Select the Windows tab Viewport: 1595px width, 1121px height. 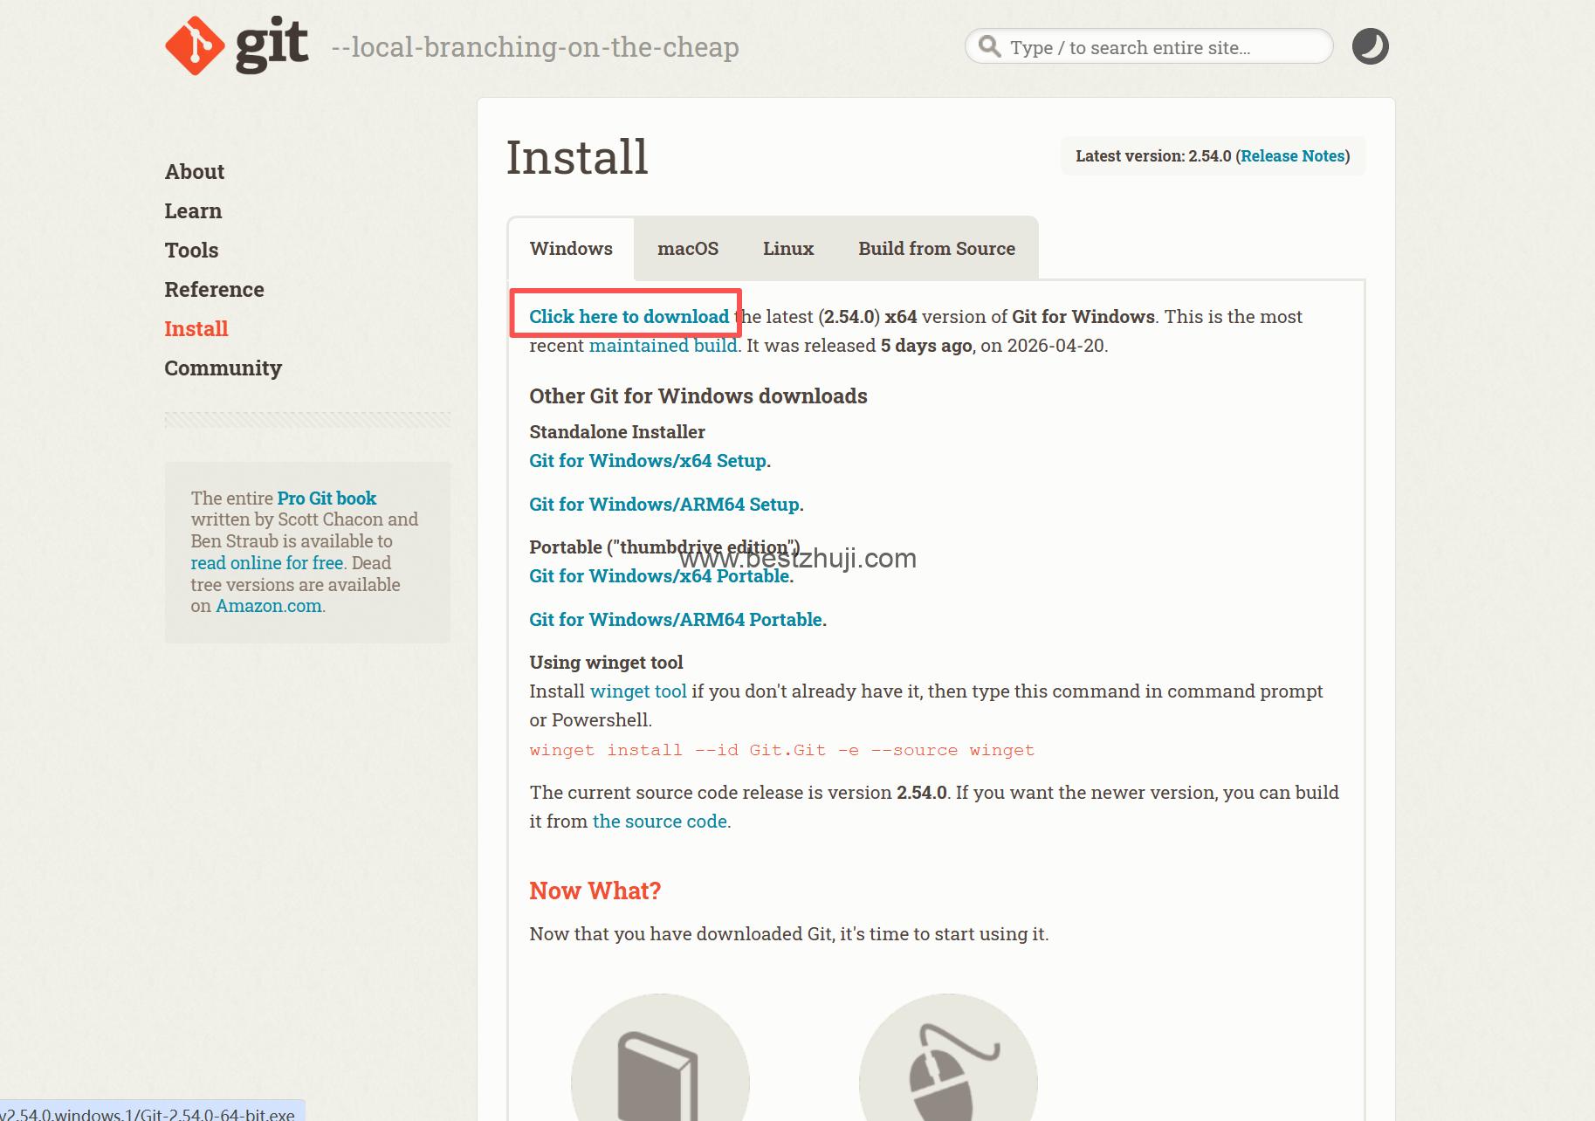click(571, 249)
